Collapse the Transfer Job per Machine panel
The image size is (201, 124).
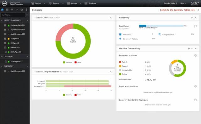point(111,72)
